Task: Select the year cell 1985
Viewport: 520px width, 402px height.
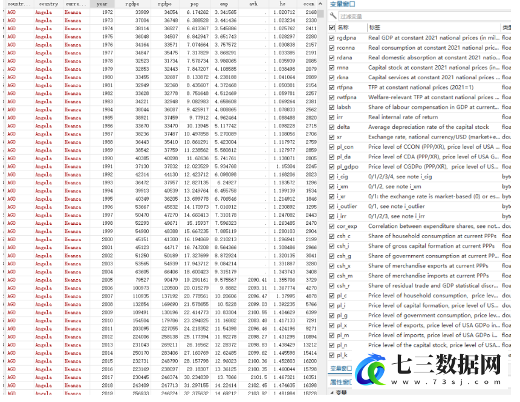Action: [x=107, y=118]
